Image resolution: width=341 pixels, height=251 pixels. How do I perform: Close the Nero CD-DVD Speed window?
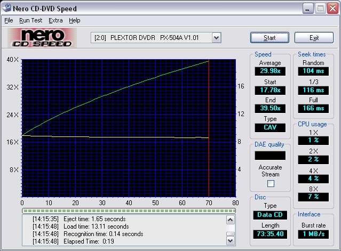click(333, 9)
